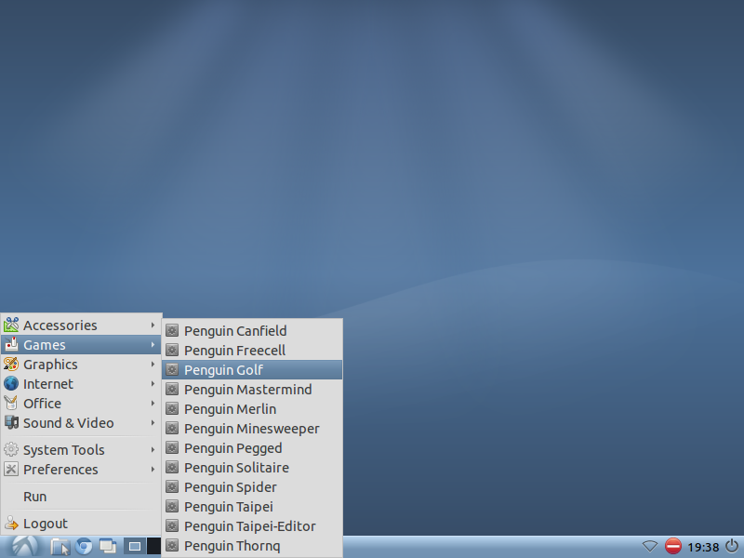This screenshot has height=558, width=744.
Task: Click the Penguin Minesweeper gear icon
Action: [x=172, y=429]
